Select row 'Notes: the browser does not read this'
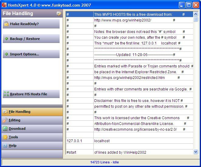Image resolution: width=201 pixels, height=167 pixels. click(130, 32)
